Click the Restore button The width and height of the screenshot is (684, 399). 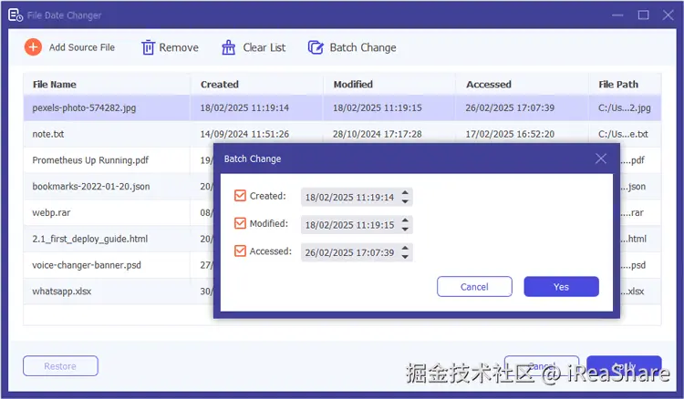click(x=60, y=366)
